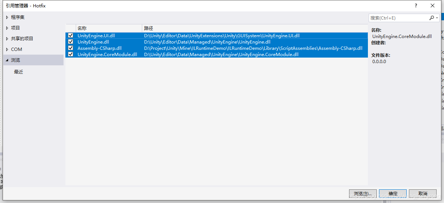The height and width of the screenshot is (203, 444).
Task: Click the Managed\UnityEngine\UnityEngine.dll path cell
Action: (207, 42)
